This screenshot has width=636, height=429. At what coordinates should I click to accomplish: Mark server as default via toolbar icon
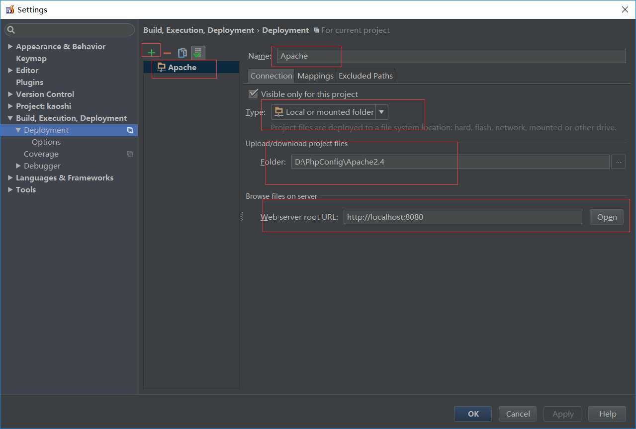198,53
